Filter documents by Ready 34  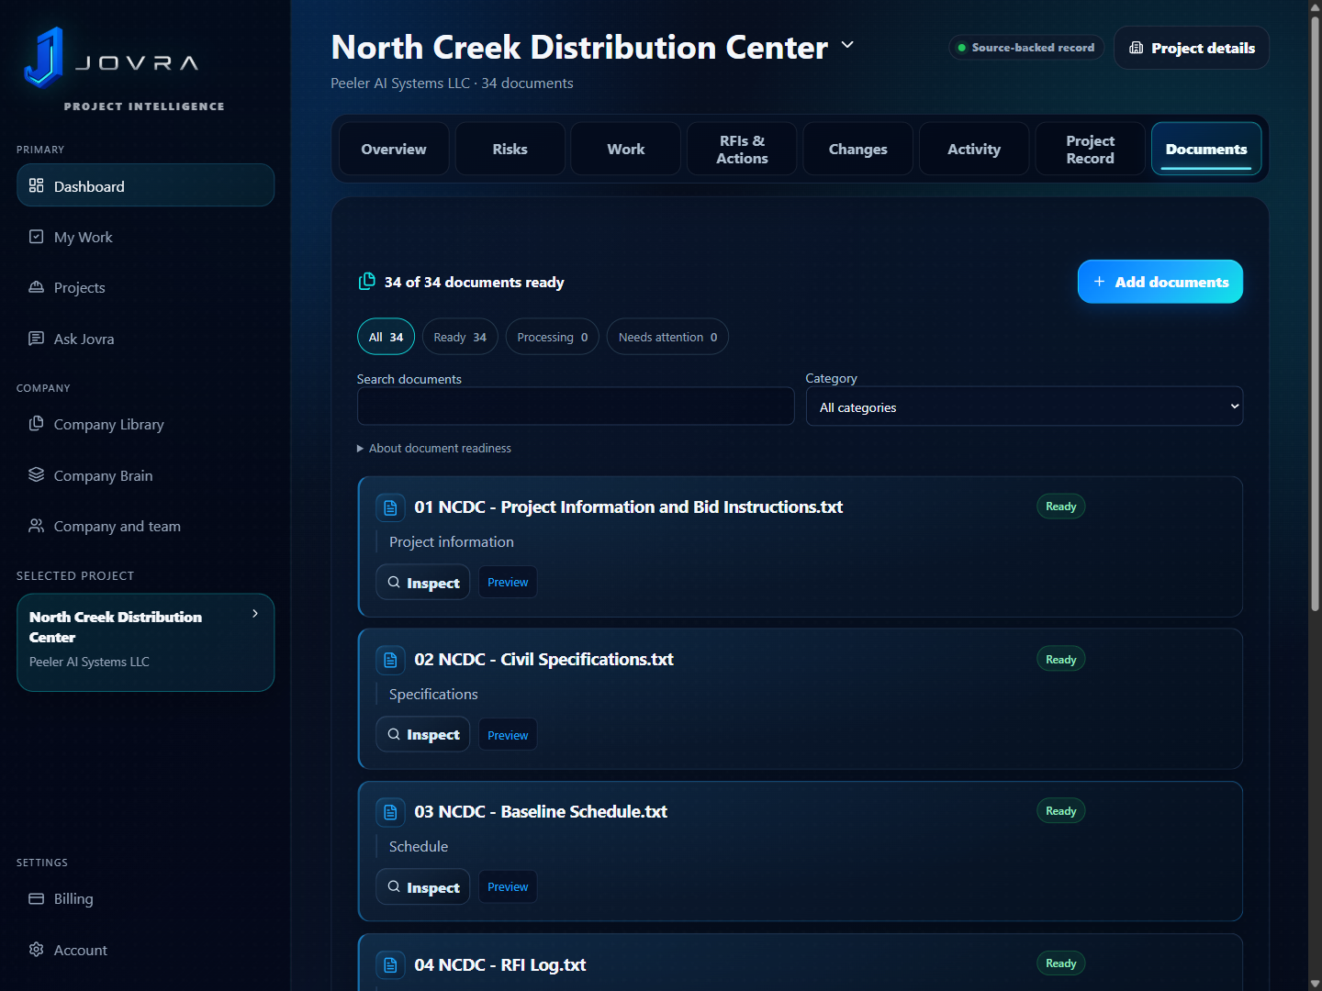pos(460,337)
